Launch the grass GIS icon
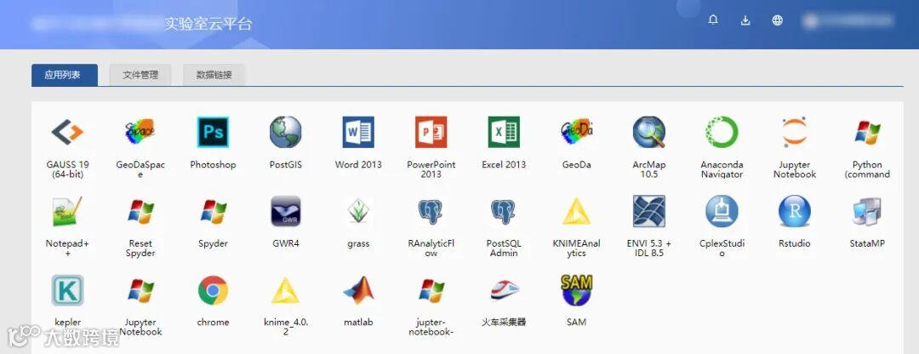 click(x=358, y=211)
